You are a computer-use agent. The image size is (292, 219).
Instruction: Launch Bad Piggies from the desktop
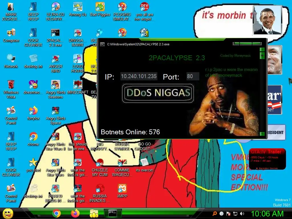100,9
